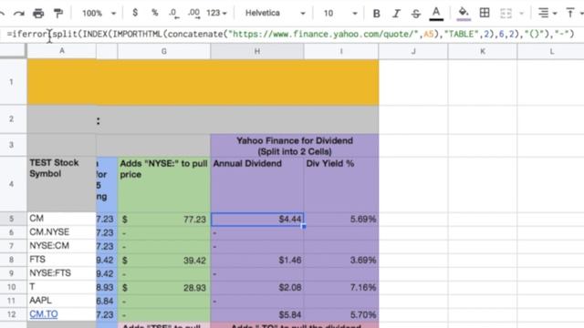This screenshot has height=328, width=584.
Task: Select cell containing NYSE:FTS
Action: tap(61, 273)
